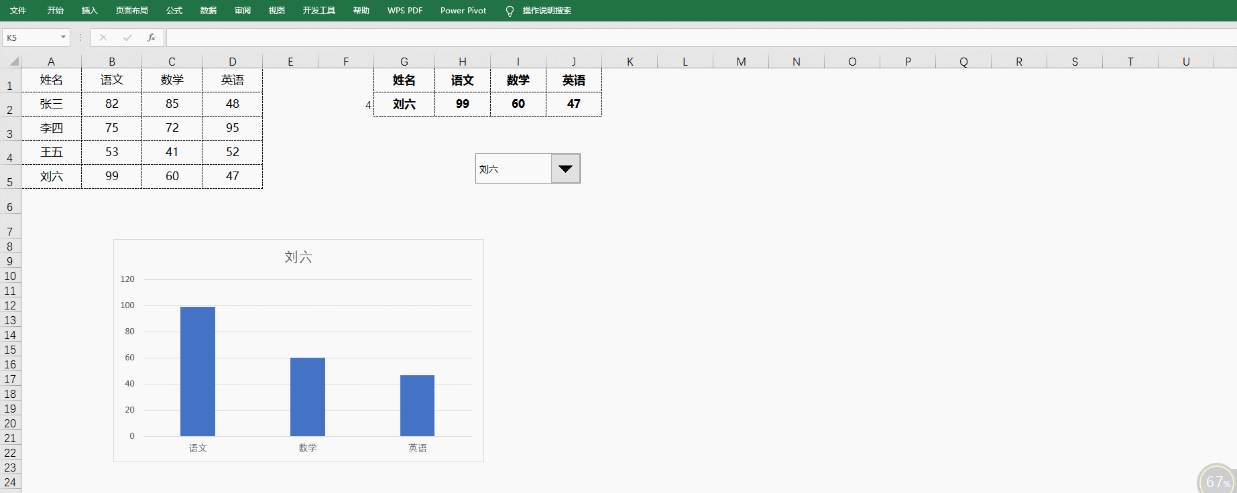Click the 数学 category label under chart
Viewport: 1237px width, 493px height.
click(308, 448)
